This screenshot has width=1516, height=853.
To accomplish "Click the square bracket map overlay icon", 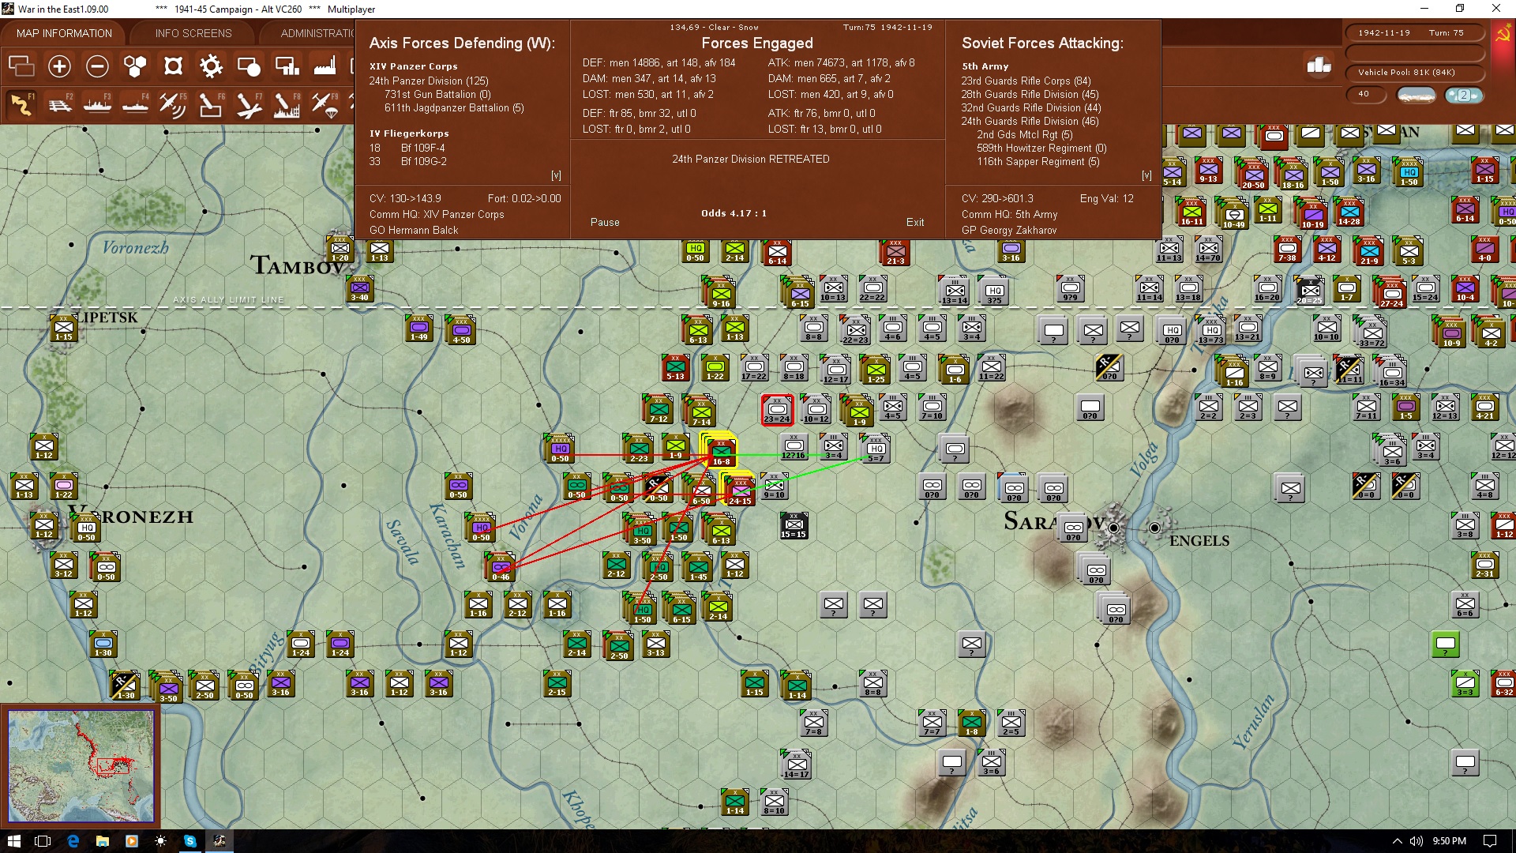I will (x=173, y=66).
